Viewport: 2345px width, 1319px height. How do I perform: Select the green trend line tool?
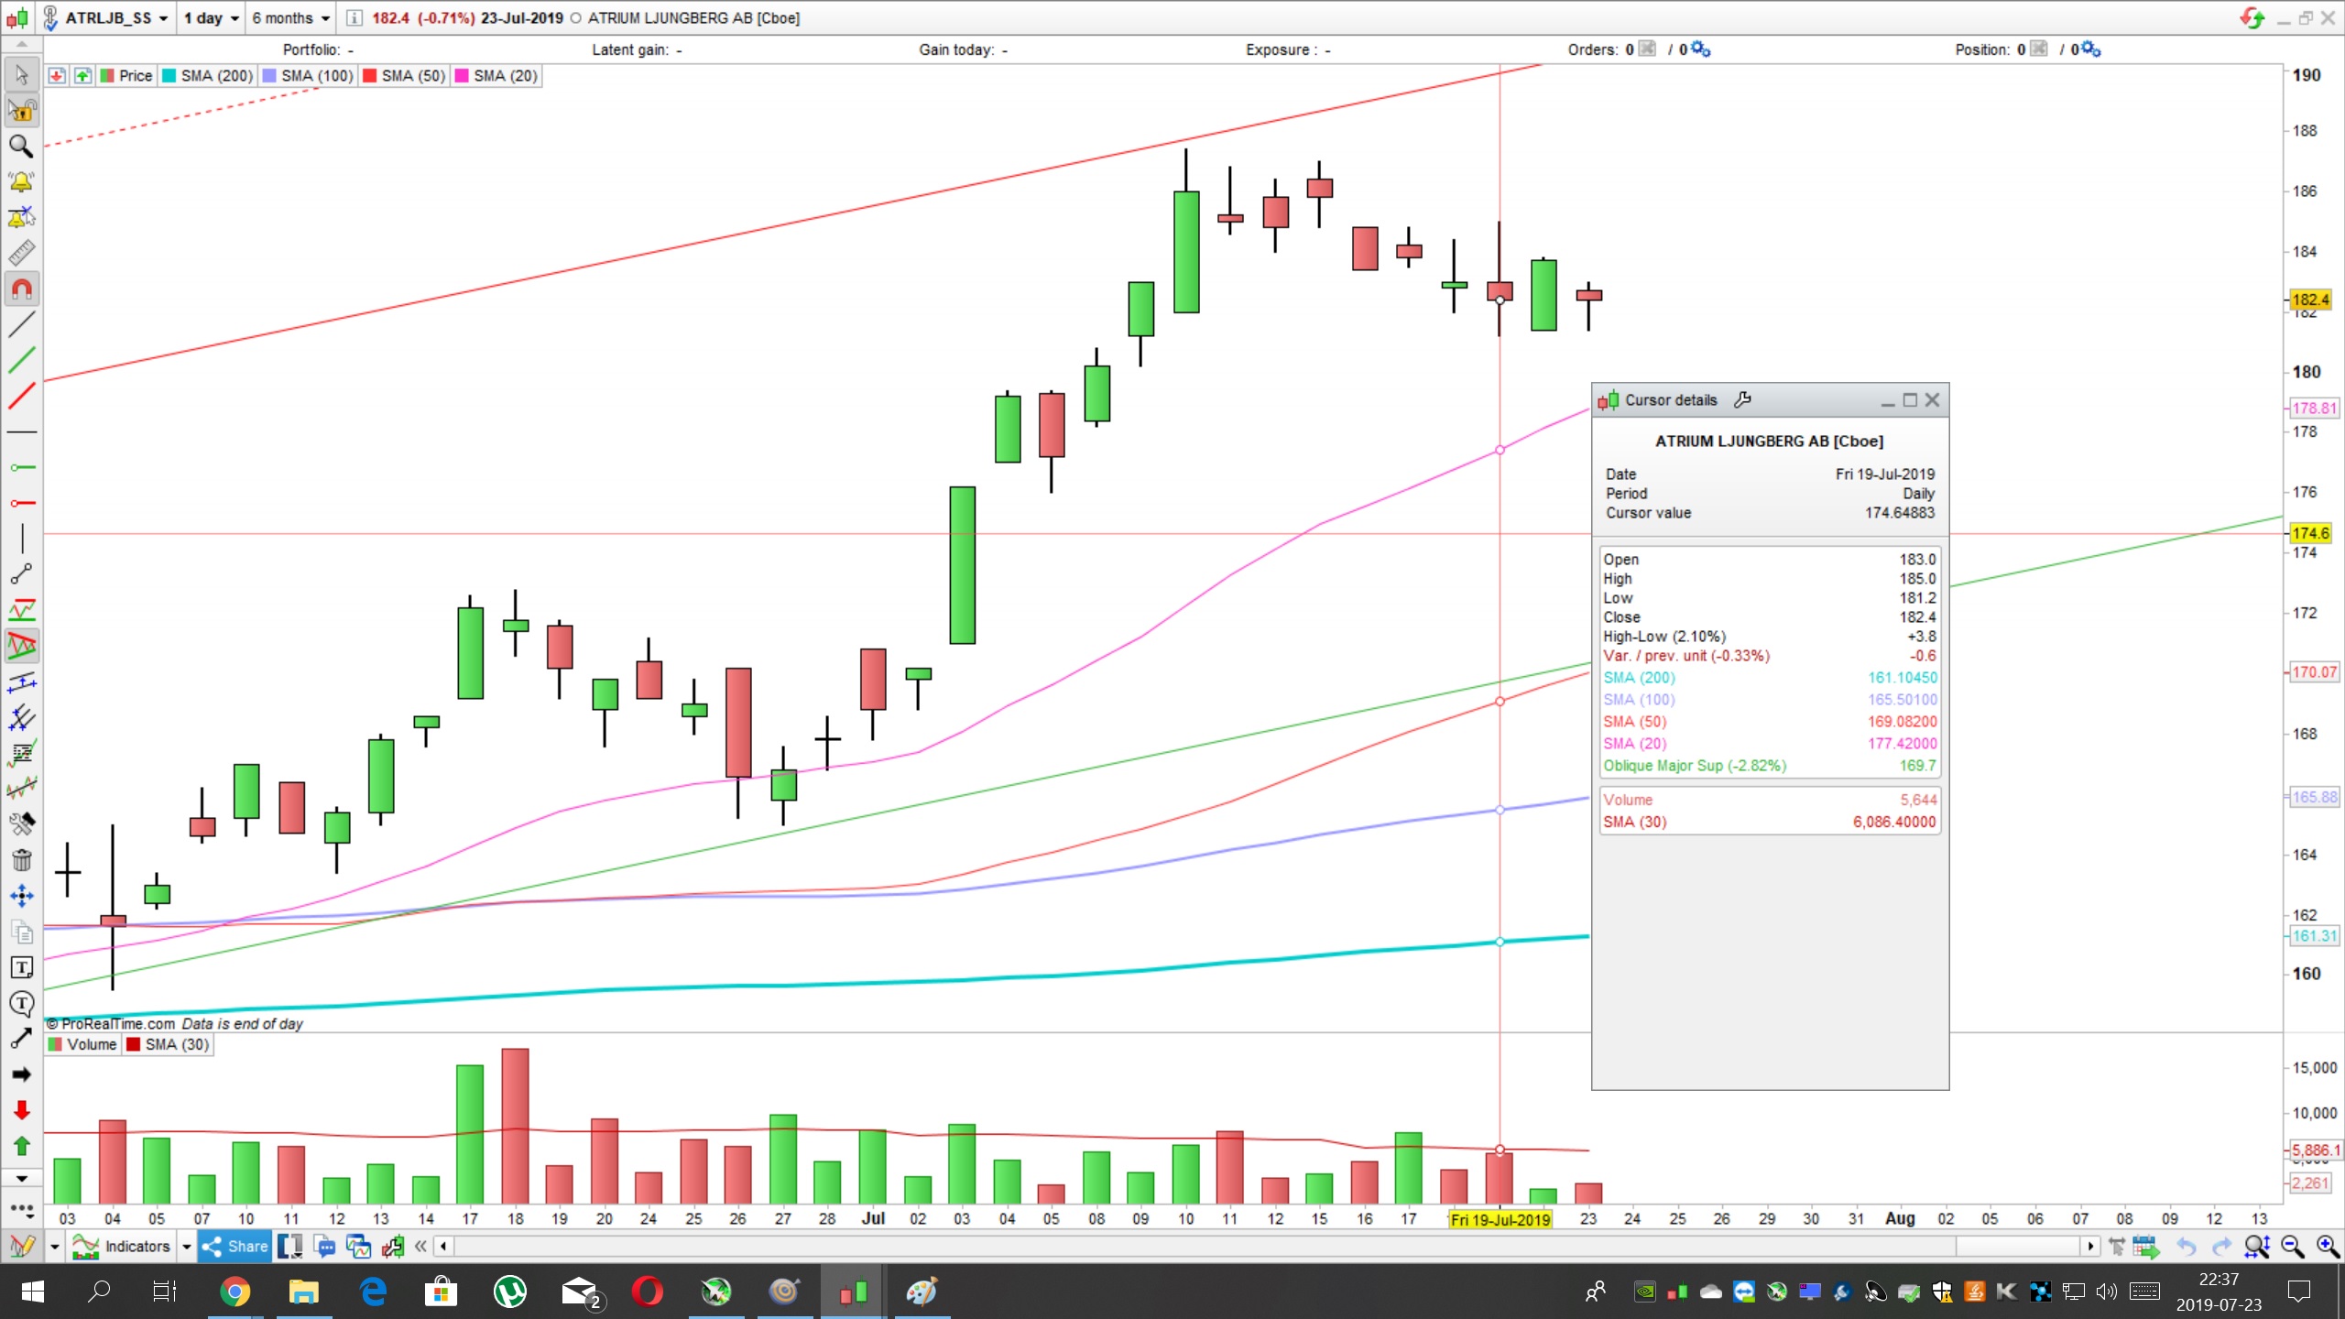tap(21, 360)
